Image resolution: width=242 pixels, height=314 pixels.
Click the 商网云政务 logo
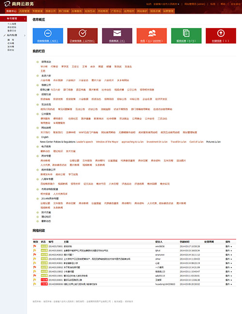click(x=19, y=3)
